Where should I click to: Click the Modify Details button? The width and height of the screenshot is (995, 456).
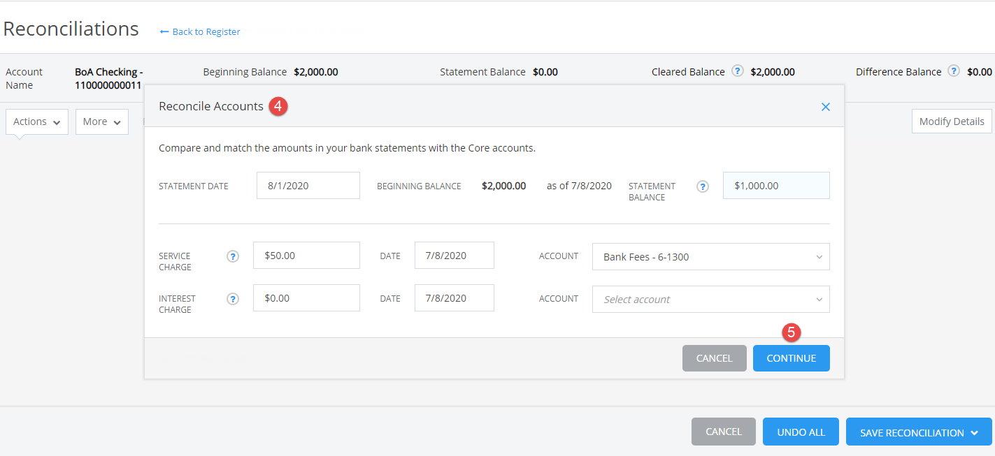coord(952,122)
